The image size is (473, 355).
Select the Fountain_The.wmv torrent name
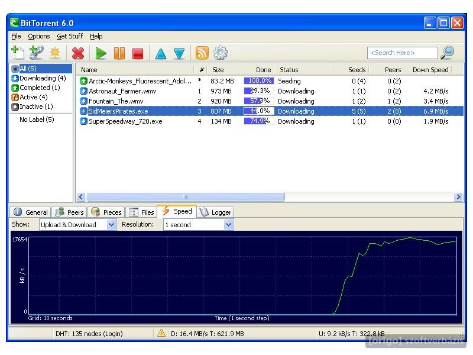(x=116, y=101)
